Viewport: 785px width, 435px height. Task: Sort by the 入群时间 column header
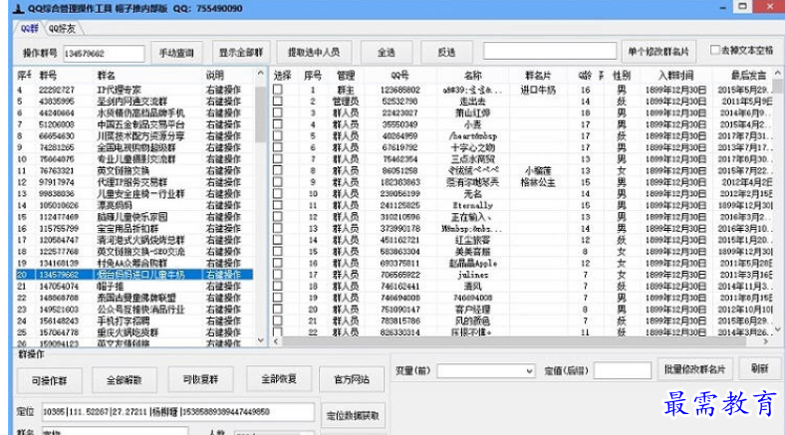pyautogui.click(x=675, y=76)
